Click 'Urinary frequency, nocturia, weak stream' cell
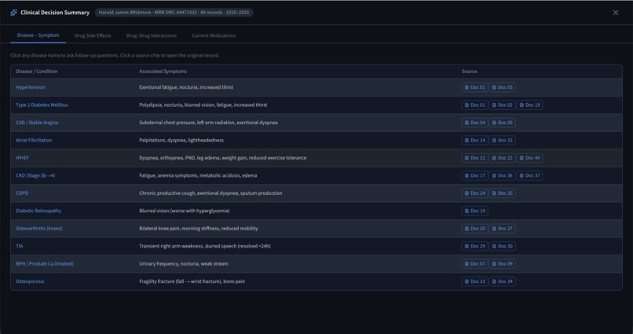 coord(184,264)
